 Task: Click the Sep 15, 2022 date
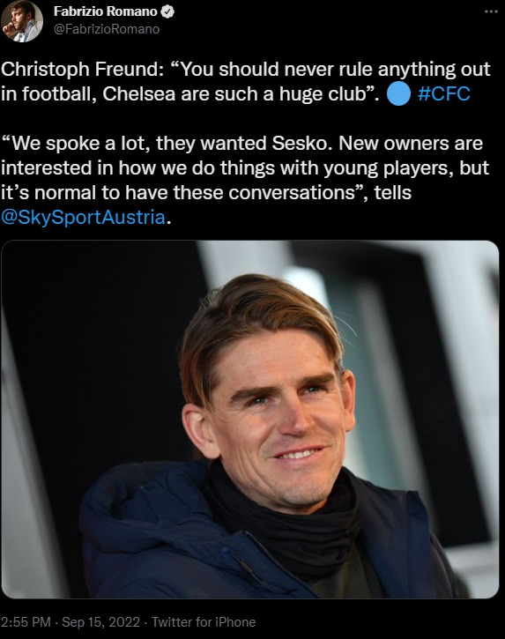click(x=100, y=622)
